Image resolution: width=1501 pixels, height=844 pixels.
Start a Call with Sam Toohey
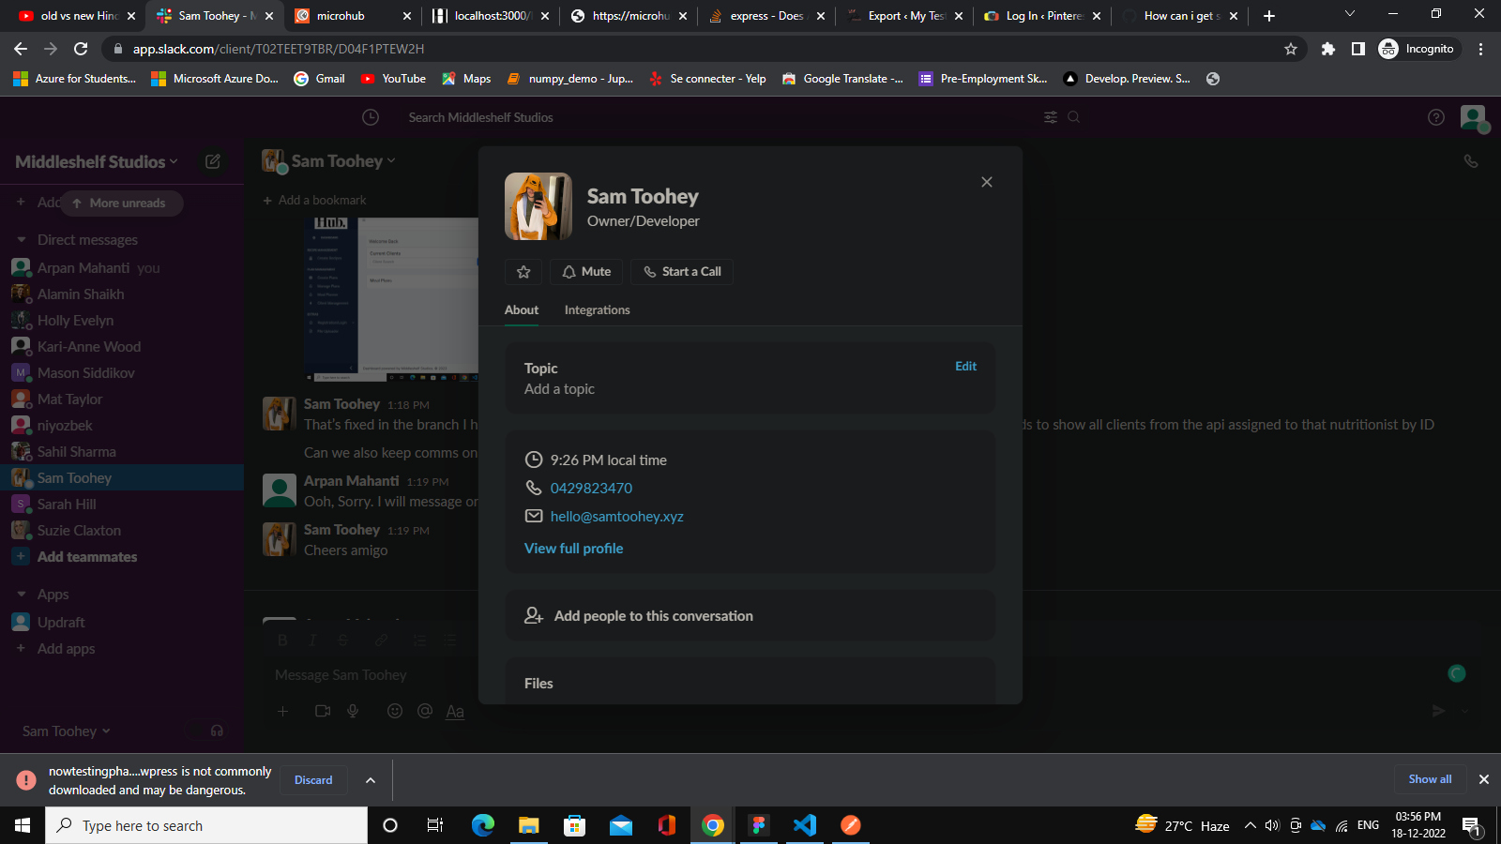[682, 272]
